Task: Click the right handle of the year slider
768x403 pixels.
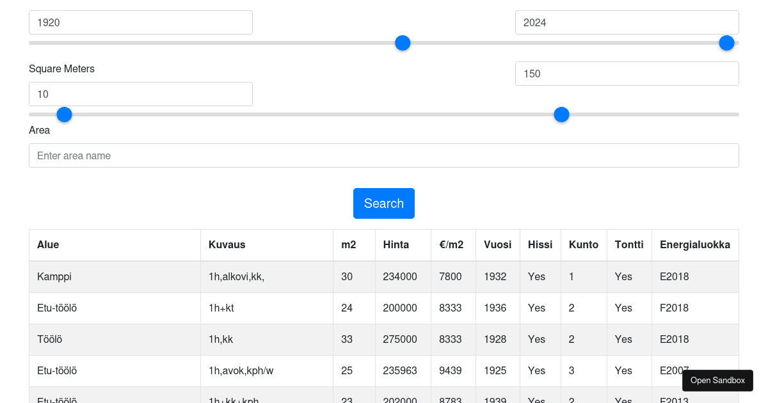Action: tap(726, 42)
